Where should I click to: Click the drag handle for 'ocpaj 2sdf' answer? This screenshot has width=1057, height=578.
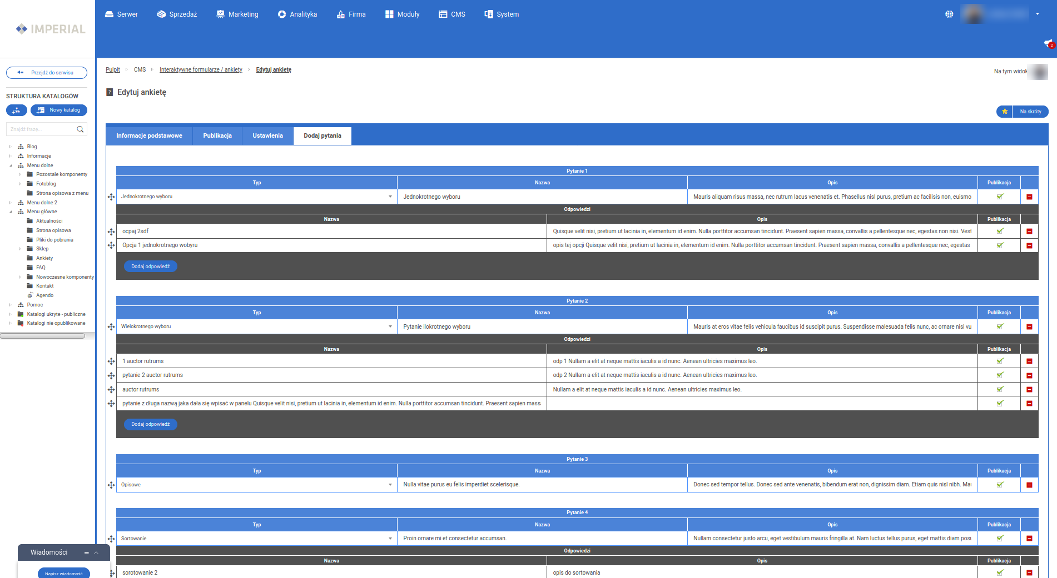pos(111,232)
